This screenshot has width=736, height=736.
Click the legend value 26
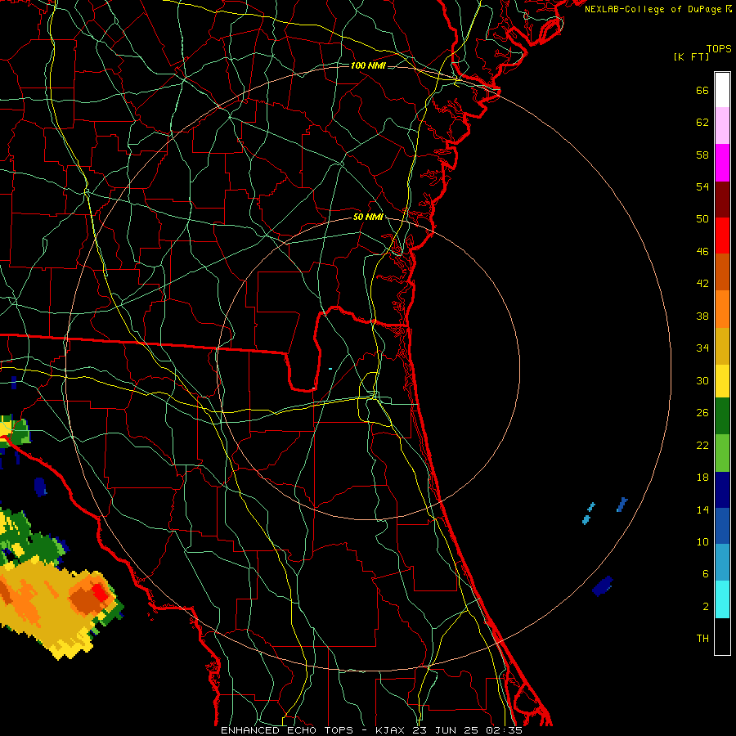click(x=702, y=413)
